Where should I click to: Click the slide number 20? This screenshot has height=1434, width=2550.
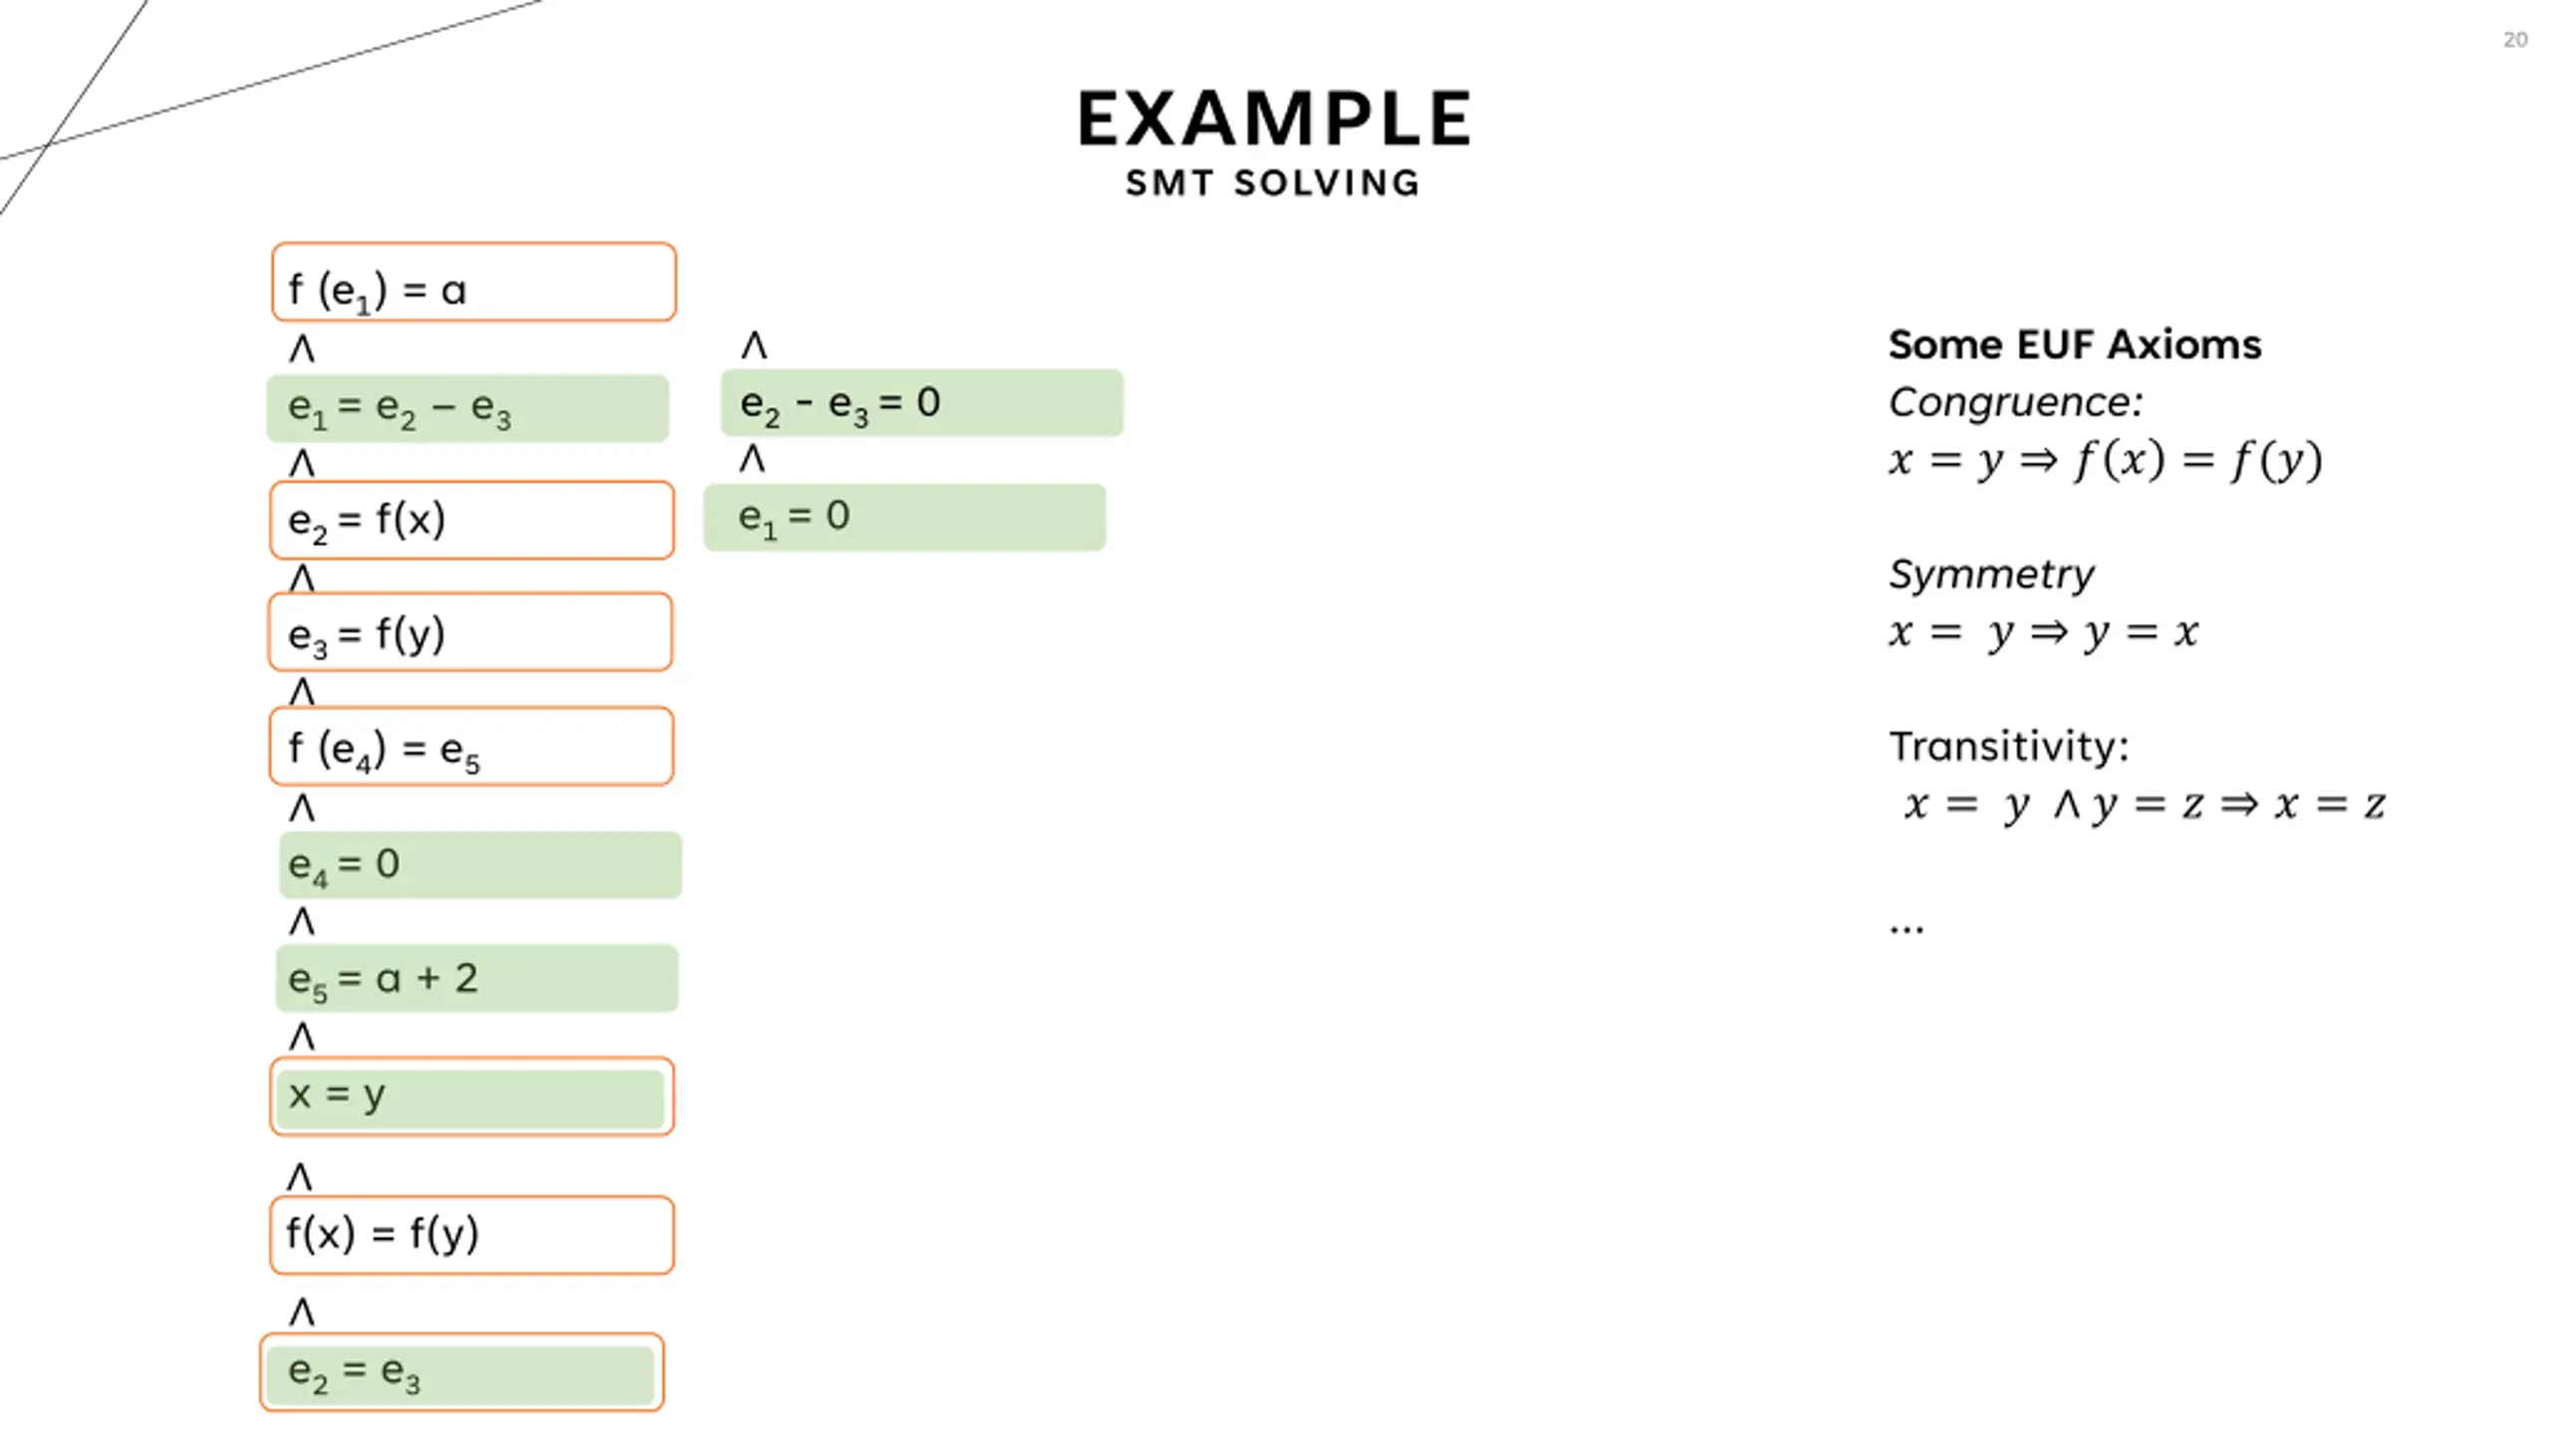tap(2515, 40)
